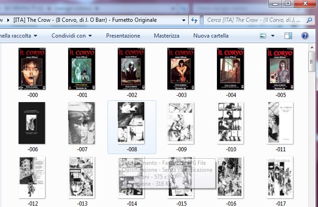Image resolution: width=318 pixels, height=207 pixels.
Task: Select the -000 cover thumbnail
Action: click(x=32, y=69)
